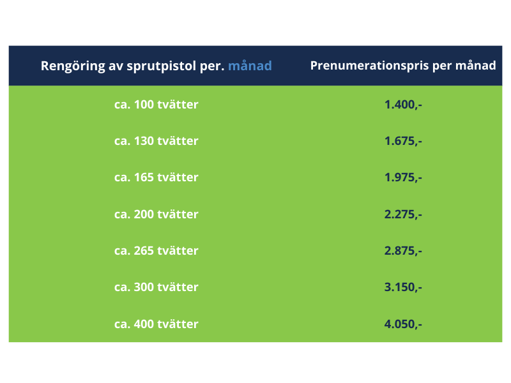The image size is (511, 383).
Task: Select the "ca. 100 tvätter" row
Action: (256, 105)
